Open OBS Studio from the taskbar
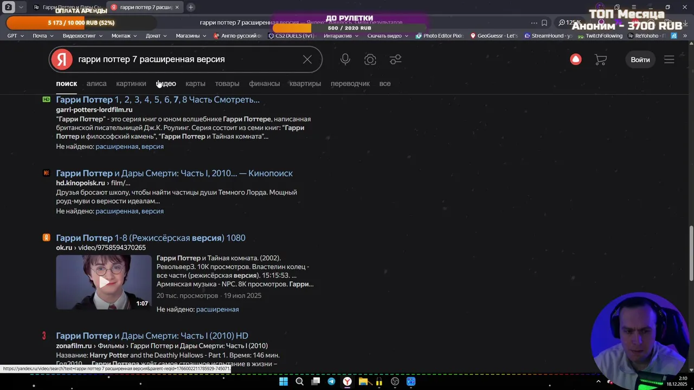Viewport: 694px width, 390px height. point(395,381)
